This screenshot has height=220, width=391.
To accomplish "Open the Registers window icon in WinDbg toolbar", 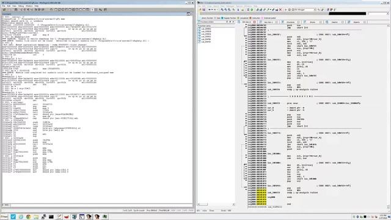I will 67,10.
